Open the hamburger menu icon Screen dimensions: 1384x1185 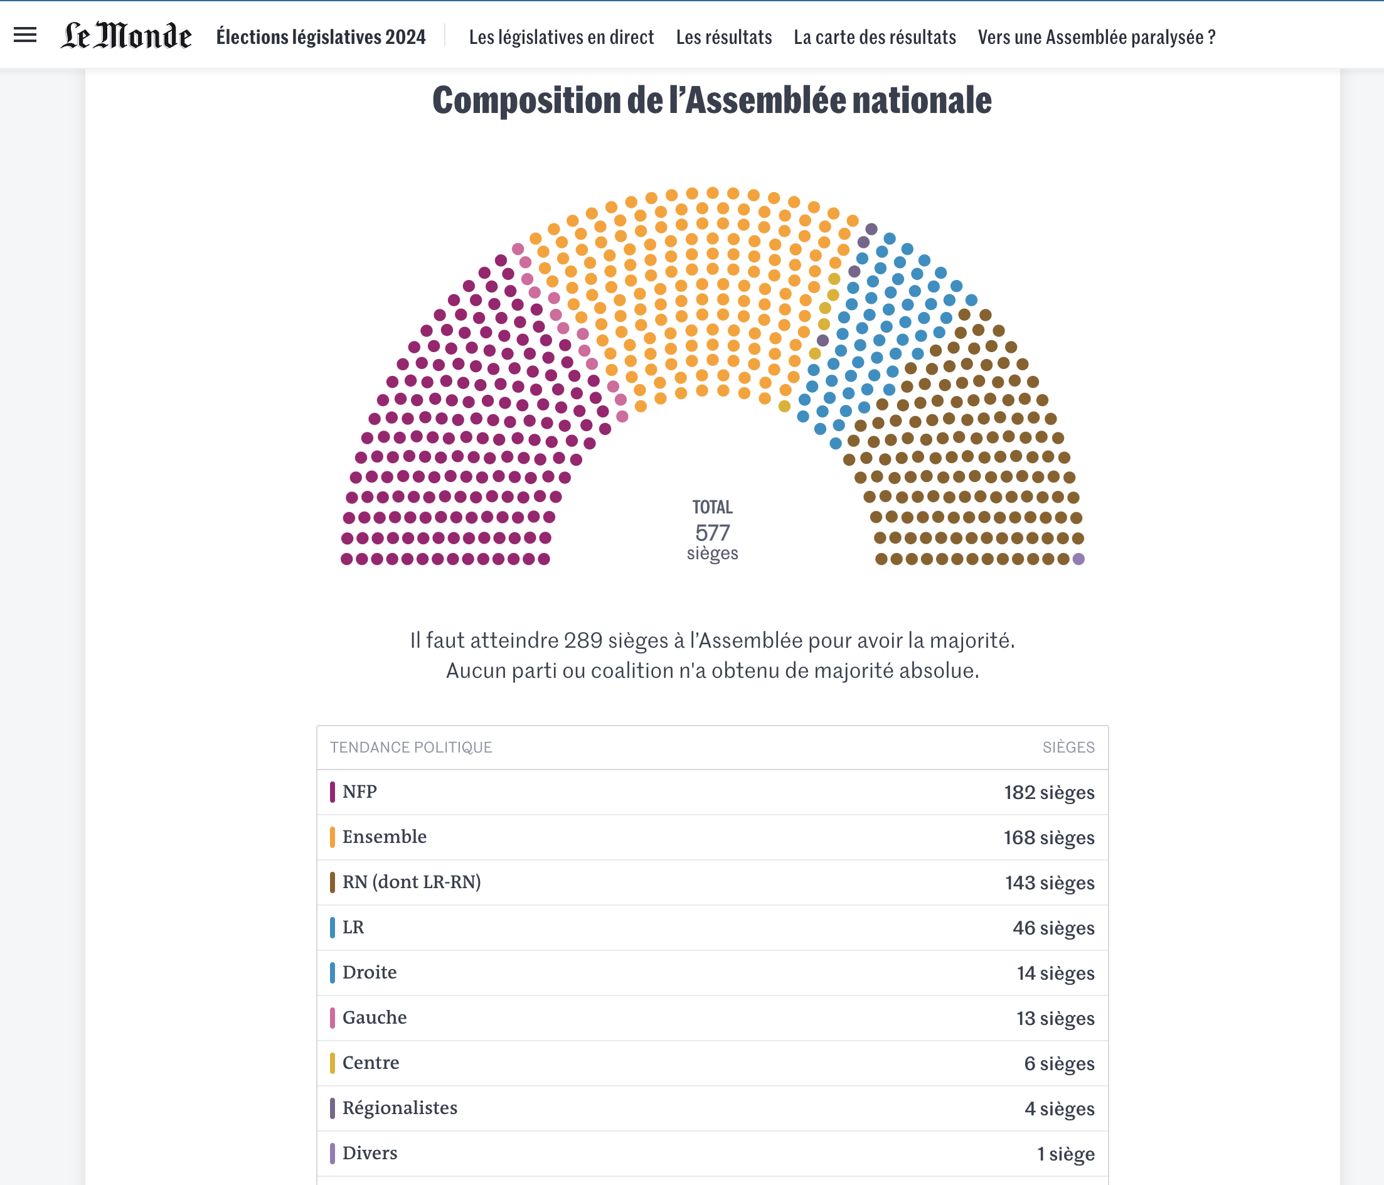click(x=25, y=35)
